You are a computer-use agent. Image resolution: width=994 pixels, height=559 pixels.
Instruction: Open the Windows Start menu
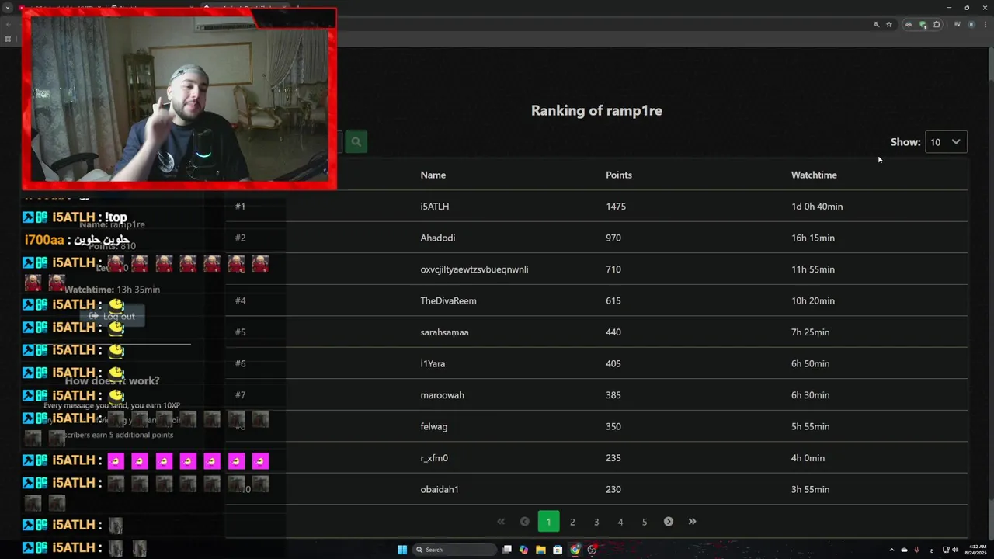[402, 550]
